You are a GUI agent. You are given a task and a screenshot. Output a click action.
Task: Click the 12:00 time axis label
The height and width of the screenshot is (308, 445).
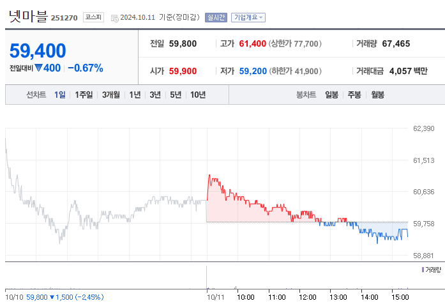point(308,298)
